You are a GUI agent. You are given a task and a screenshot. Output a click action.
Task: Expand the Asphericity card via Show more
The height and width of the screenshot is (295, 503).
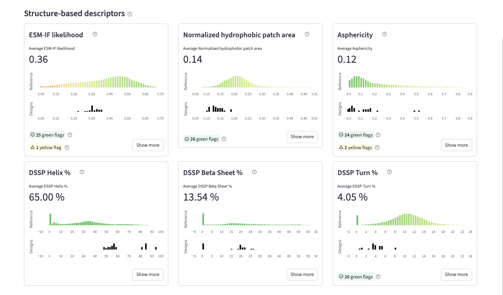456,145
